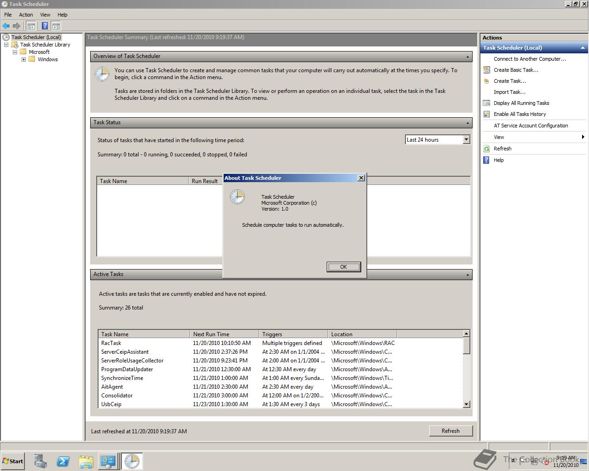Collapse the Overview of Task Scheduler section

click(x=468, y=57)
